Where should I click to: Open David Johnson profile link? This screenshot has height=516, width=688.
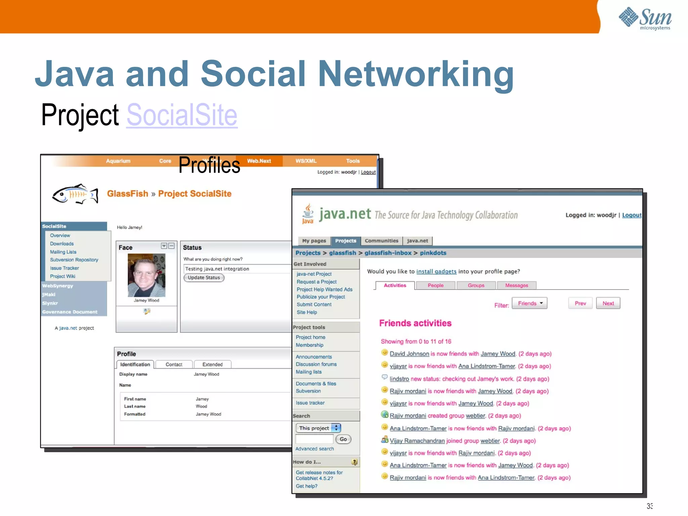409,354
